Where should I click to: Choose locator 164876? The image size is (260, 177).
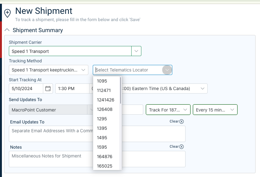pyautogui.click(x=106, y=157)
